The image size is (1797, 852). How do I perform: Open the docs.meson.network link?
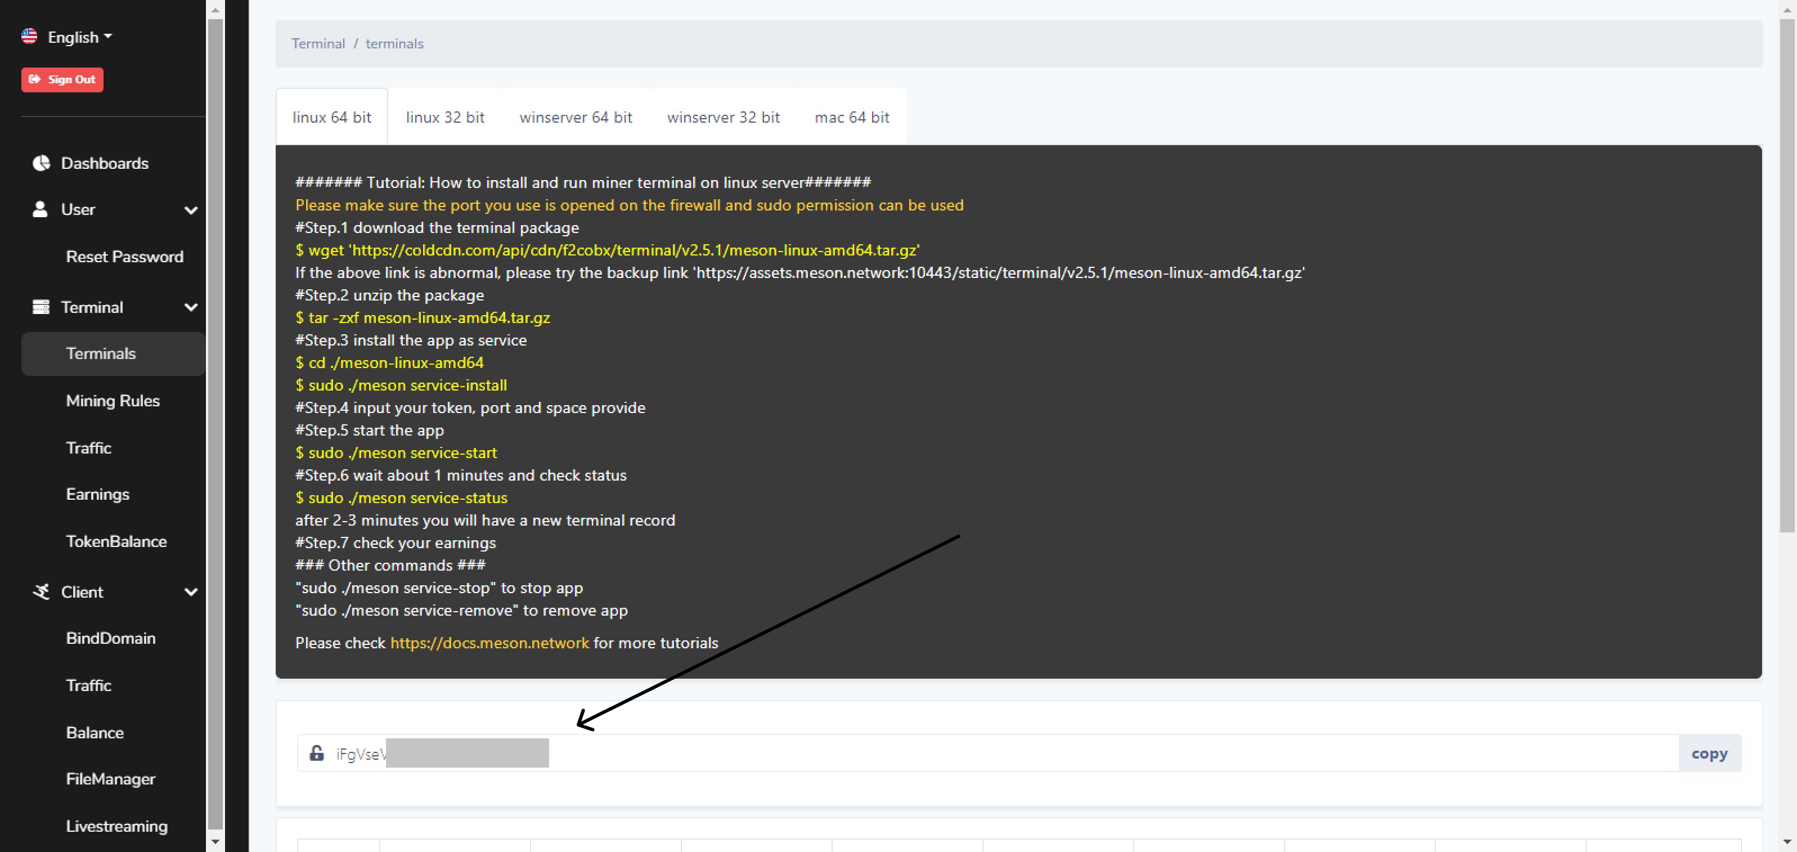[489, 643]
